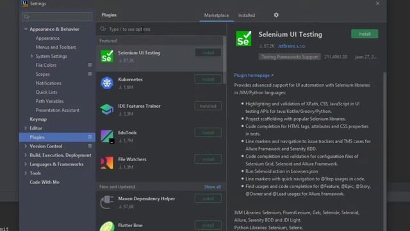Click the Testing Frameworks Support tag
Viewport: 410px width, 231px height.
tap(290, 57)
